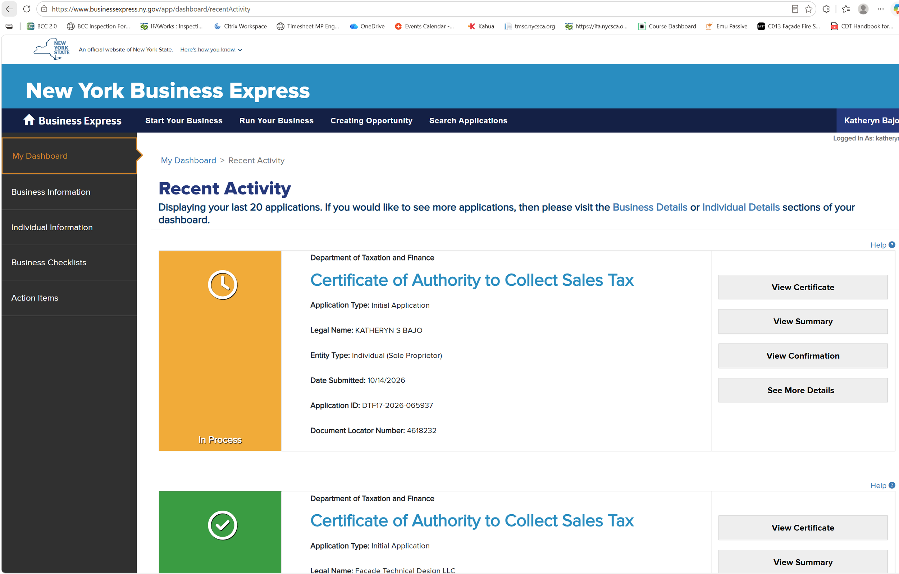View site information via the lock icon
Image resolution: width=899 pixels, height=574 pixels.
pyautogui.click(x=44, y=9)
